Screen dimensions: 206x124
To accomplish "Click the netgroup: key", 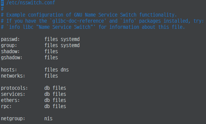I will [13, 119].
